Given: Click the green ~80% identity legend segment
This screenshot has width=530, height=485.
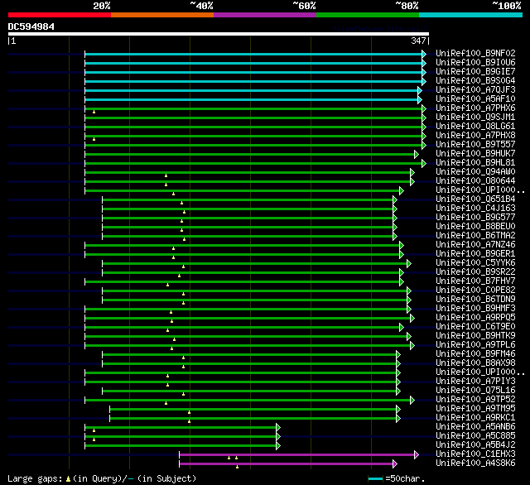Looking at the screenshot, I should pos(368,15).
